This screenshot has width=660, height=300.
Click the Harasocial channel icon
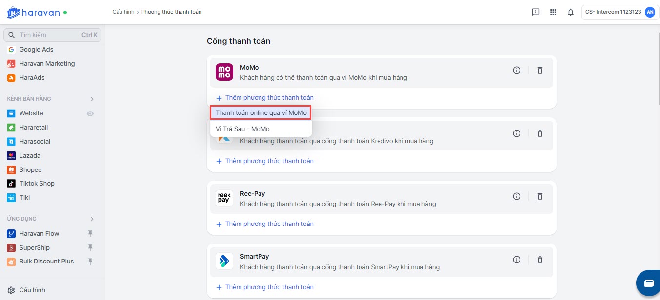click(x=11, y=142)
